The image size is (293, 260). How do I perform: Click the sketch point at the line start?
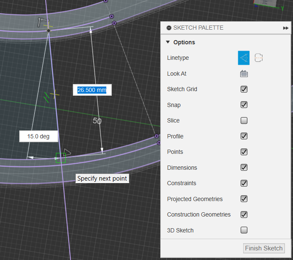point(49,31)
